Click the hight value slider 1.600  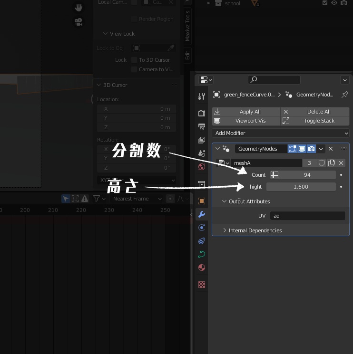tap(301, 187)
